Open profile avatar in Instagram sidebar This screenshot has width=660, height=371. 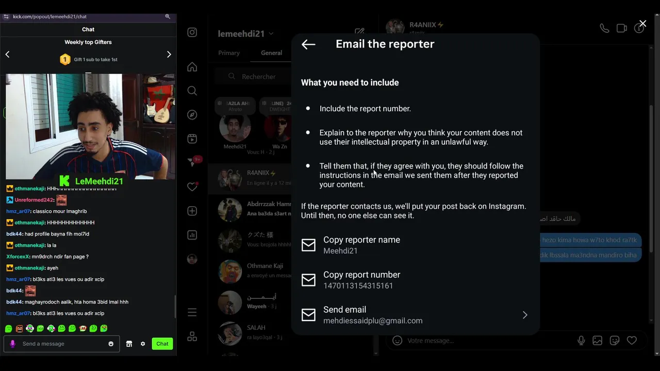click(x=192, y=259)
